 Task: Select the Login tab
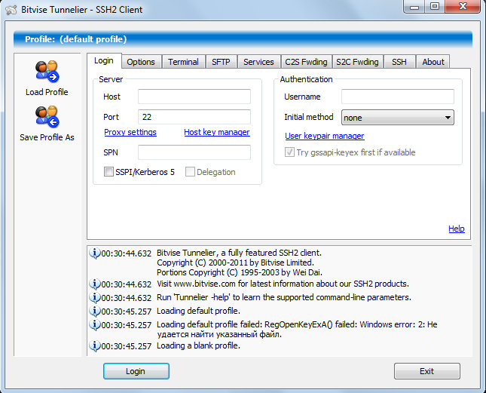point(104,60)
